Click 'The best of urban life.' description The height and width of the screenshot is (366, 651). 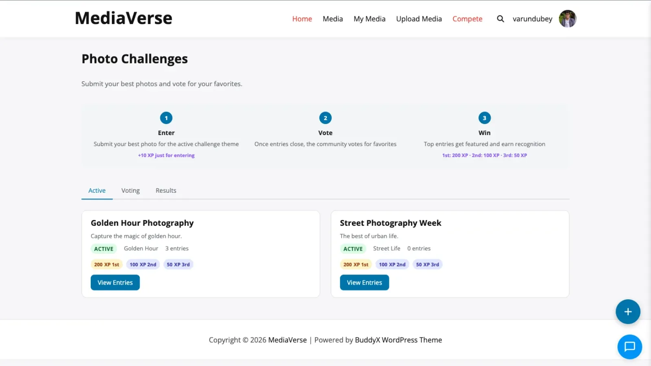[x=369, y=236]
